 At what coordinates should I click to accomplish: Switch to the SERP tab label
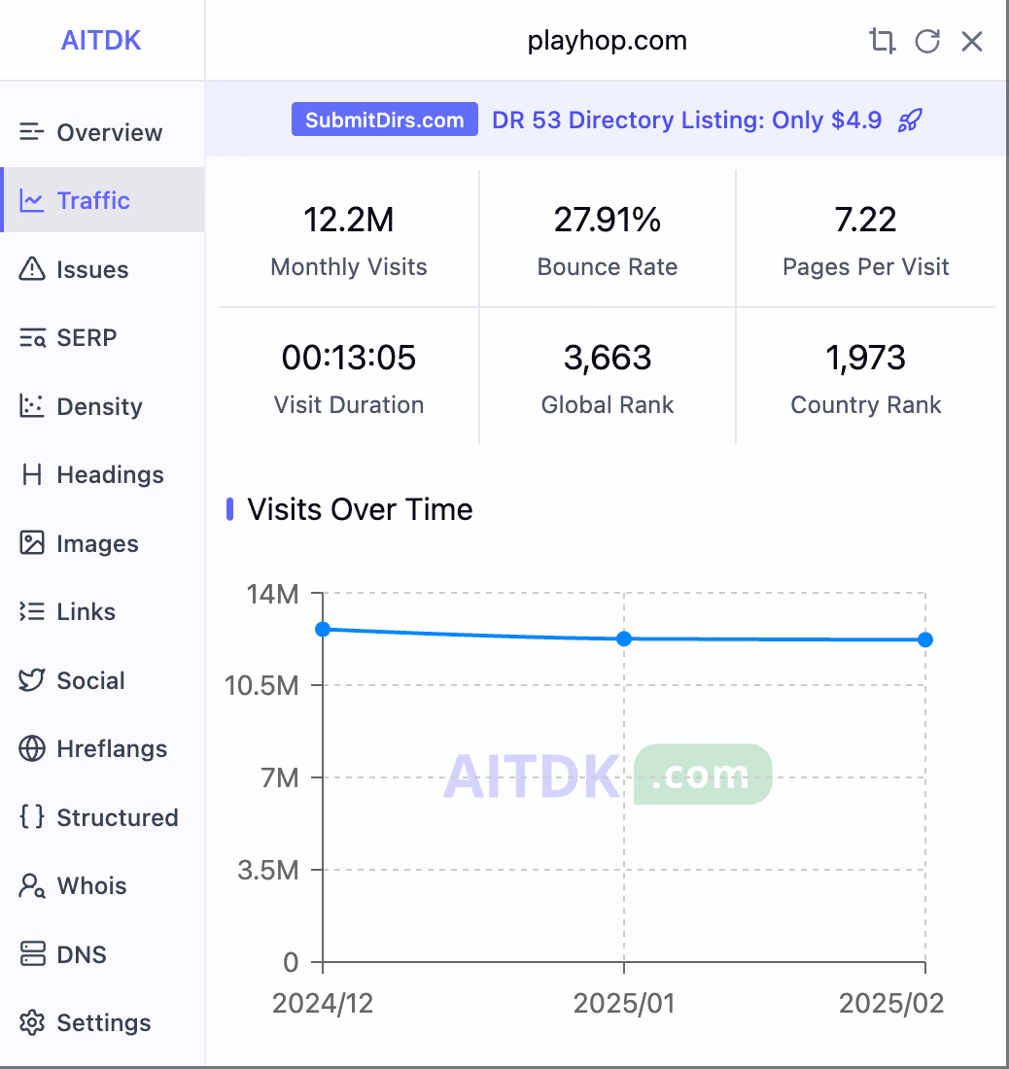point(87,337)
